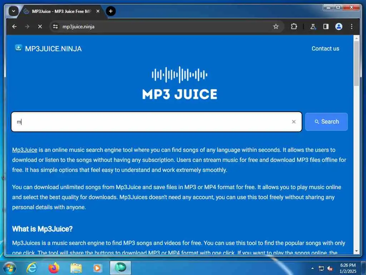Minimize the browser window
This screenshot has height=275, width=366.
[329, 8]
